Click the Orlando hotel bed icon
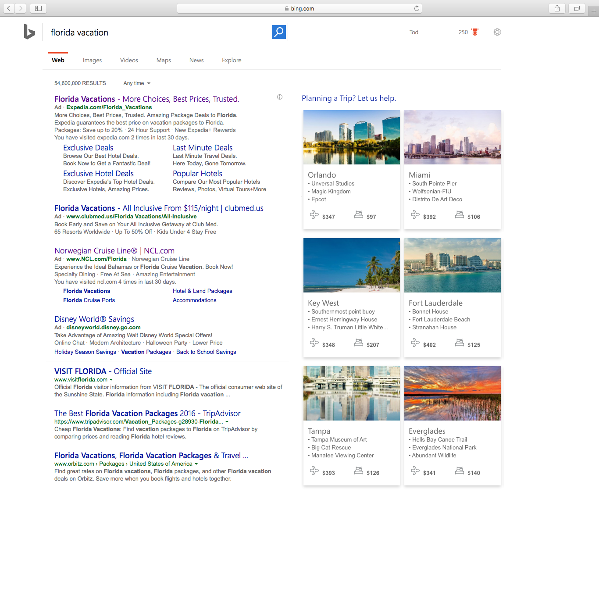This screenshot has width=599, height=599. pos(359,214)
